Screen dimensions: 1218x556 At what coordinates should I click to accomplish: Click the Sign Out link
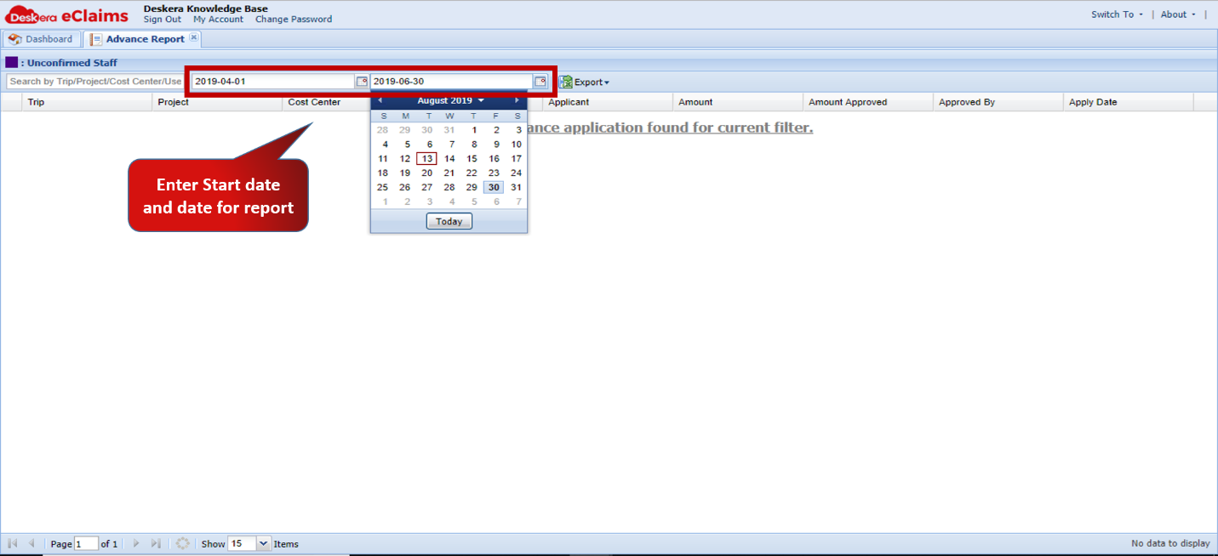pyautogui.click(x=163, y=19)
